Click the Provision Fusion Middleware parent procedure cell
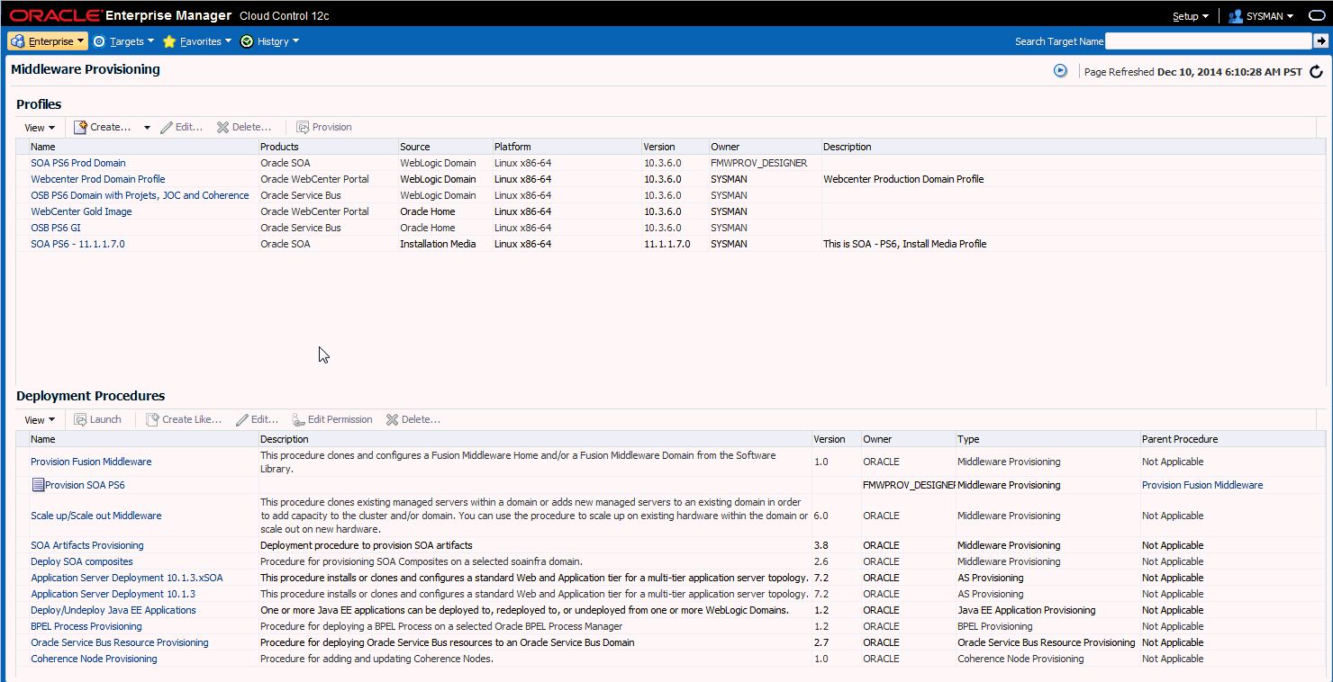 [x=1202, y=485]
